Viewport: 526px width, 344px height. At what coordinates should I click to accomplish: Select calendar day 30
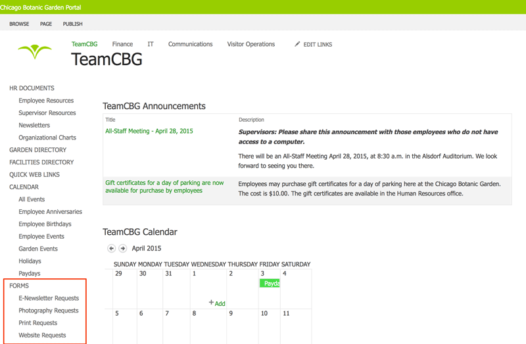click(150, 289)
